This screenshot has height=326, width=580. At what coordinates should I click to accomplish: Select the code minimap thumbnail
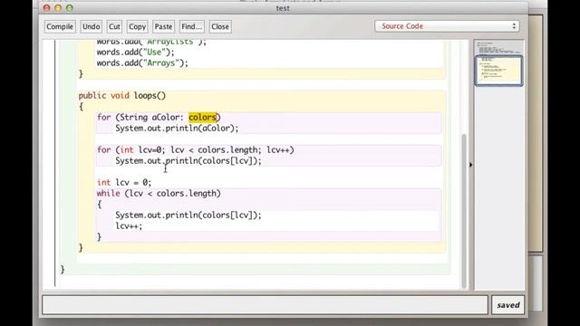click(x=498, y=71)
